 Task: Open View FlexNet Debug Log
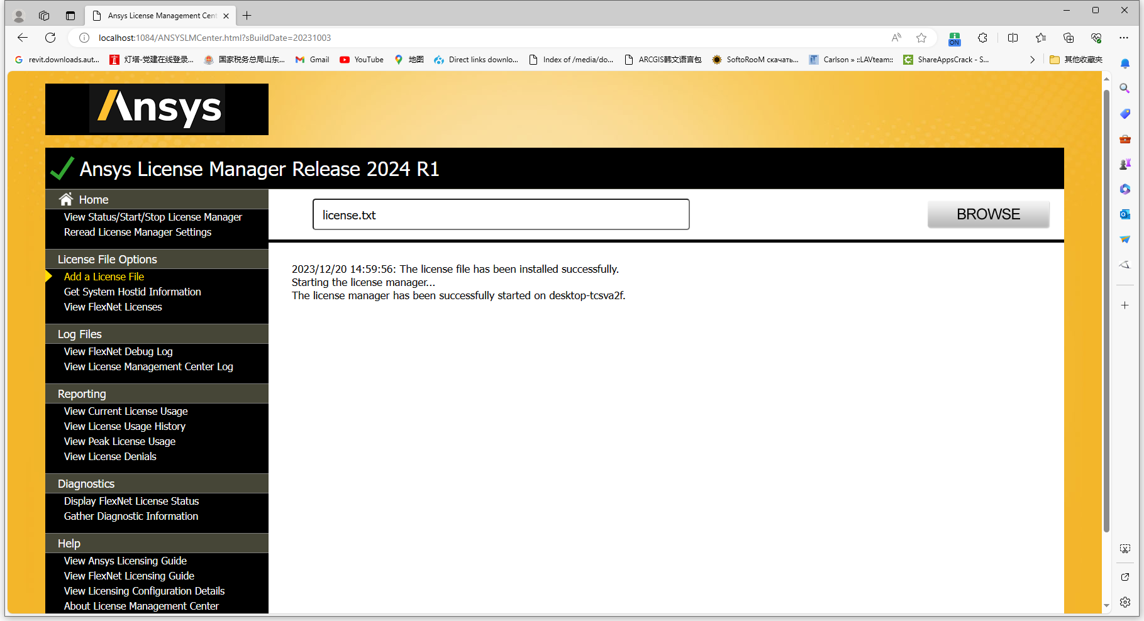tap(118, 351)
